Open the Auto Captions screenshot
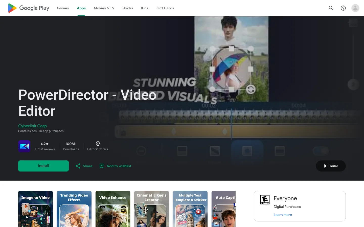The image size is (364, 227). (x=223, y=209)
